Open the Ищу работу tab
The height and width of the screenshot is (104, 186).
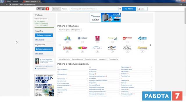tap(103, 59)
